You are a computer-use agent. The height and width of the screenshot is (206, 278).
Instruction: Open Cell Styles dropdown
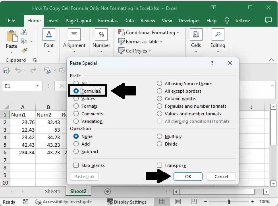coord(135,51)
